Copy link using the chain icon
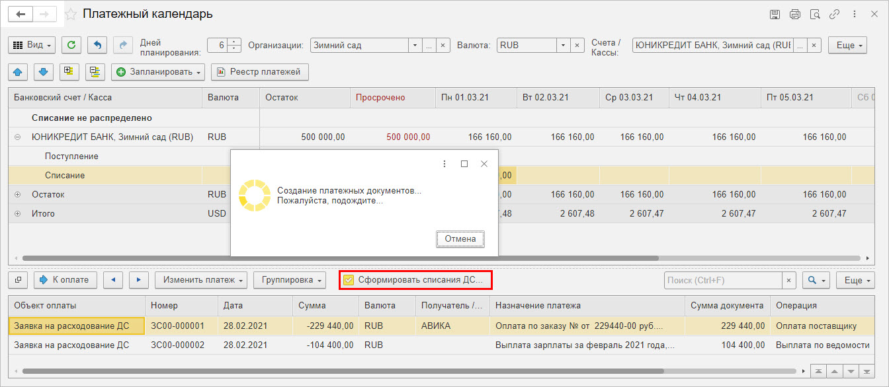 point(835,14)
